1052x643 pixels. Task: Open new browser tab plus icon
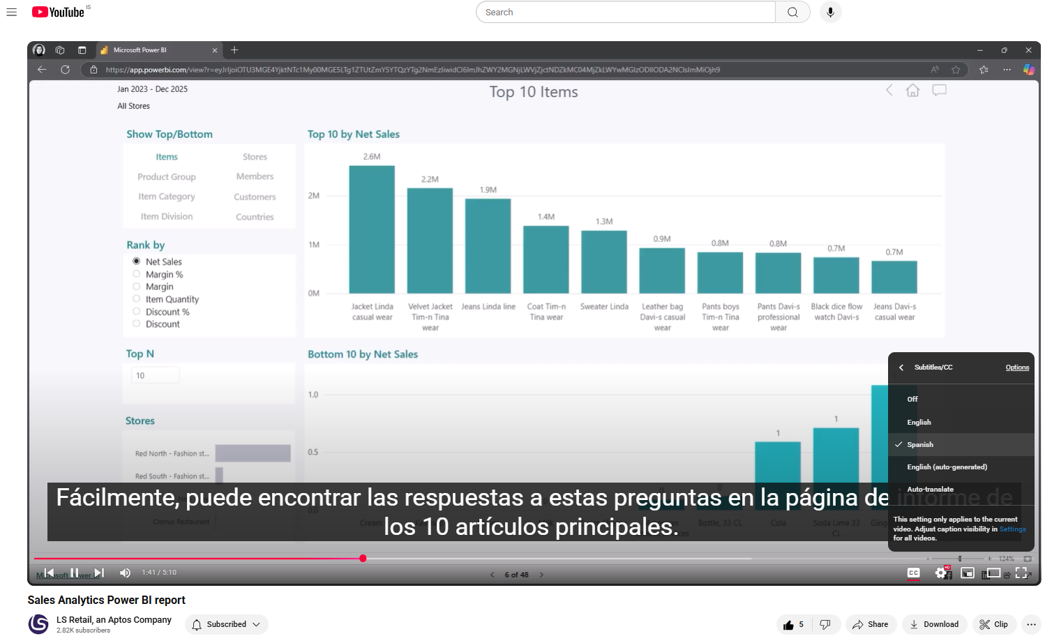(234, 50)
